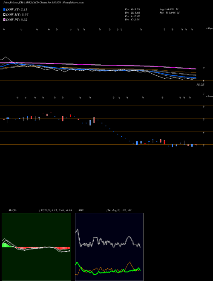Image resolution: width=213 pixels, height=281 pixels.
Task: Click the magenta DOW PT legend swatch
Action: click(x=4, y=20)
